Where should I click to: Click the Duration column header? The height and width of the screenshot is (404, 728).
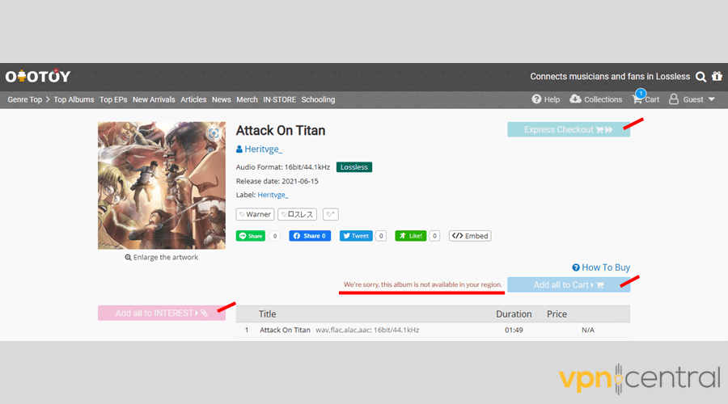pyautogui.click(x=514, y=314)
